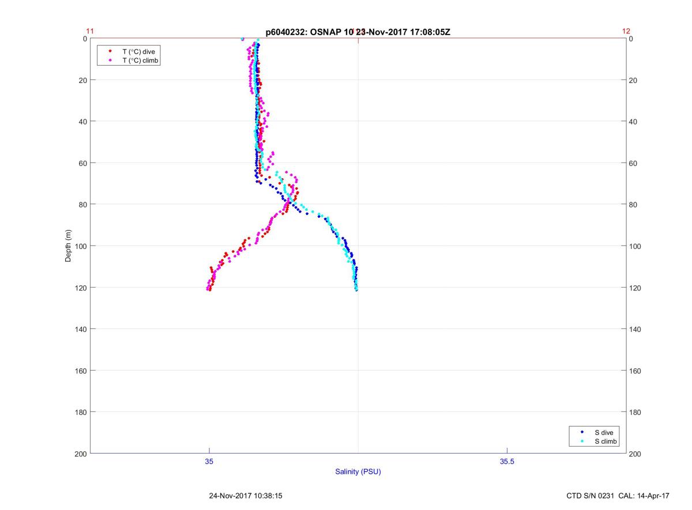The width and height of the screenshot is (692, 510).
Task: Click right axis depth tick '60'
Action: [x=633, y=163]
